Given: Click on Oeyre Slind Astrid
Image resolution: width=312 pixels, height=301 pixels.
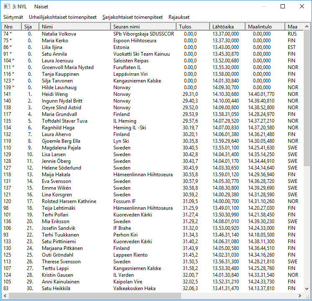Looking at the screenshot, I should click(x=61, y=108).
